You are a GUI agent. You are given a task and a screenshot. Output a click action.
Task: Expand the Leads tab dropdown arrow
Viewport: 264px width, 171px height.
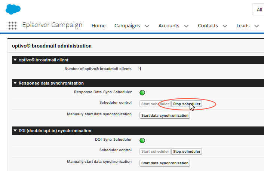point(257,26)
